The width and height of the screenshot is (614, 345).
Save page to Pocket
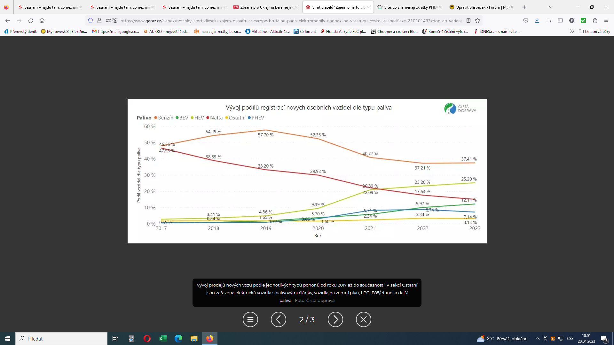(x=526, y=21)
